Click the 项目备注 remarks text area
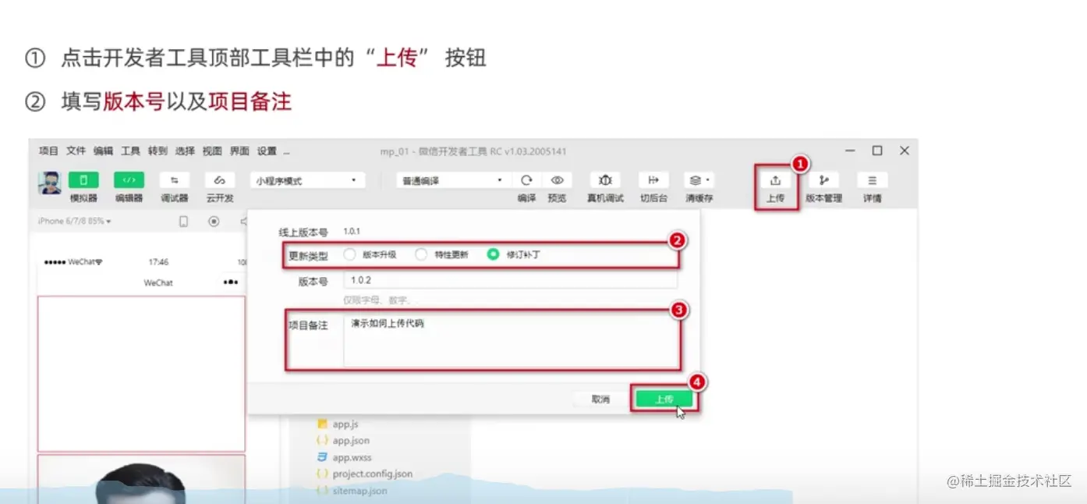This screenshot has width=1087, height=504. [x=510, y=340]
